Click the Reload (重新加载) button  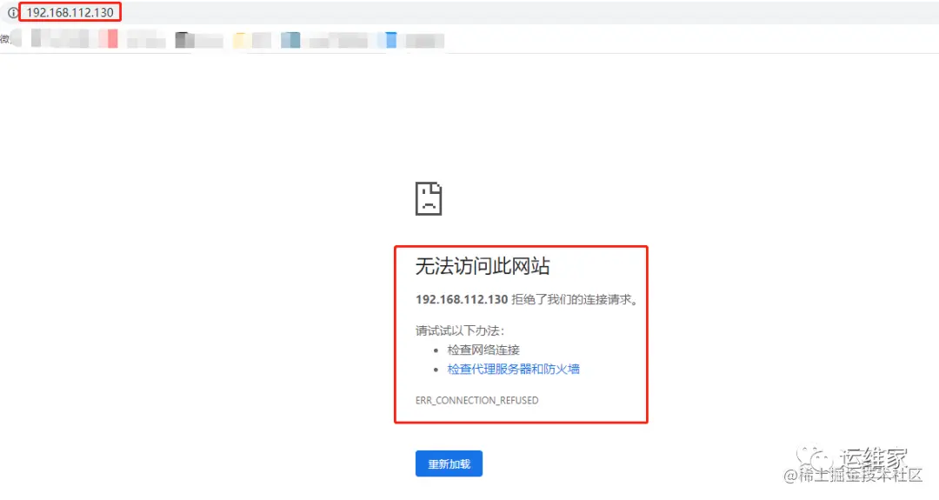pos(450,463)
